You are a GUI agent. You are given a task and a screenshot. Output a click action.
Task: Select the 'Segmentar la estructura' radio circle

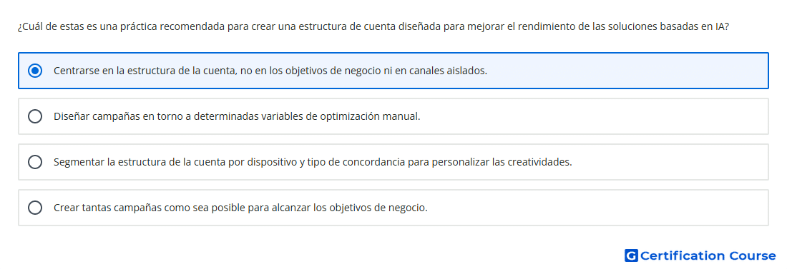(35, 162)
